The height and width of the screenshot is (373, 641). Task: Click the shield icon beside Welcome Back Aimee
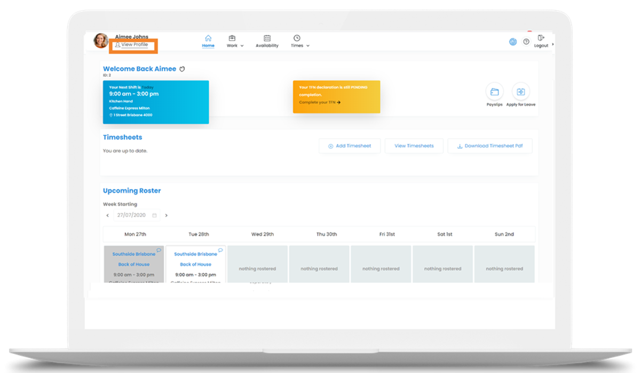pos(182,69)
